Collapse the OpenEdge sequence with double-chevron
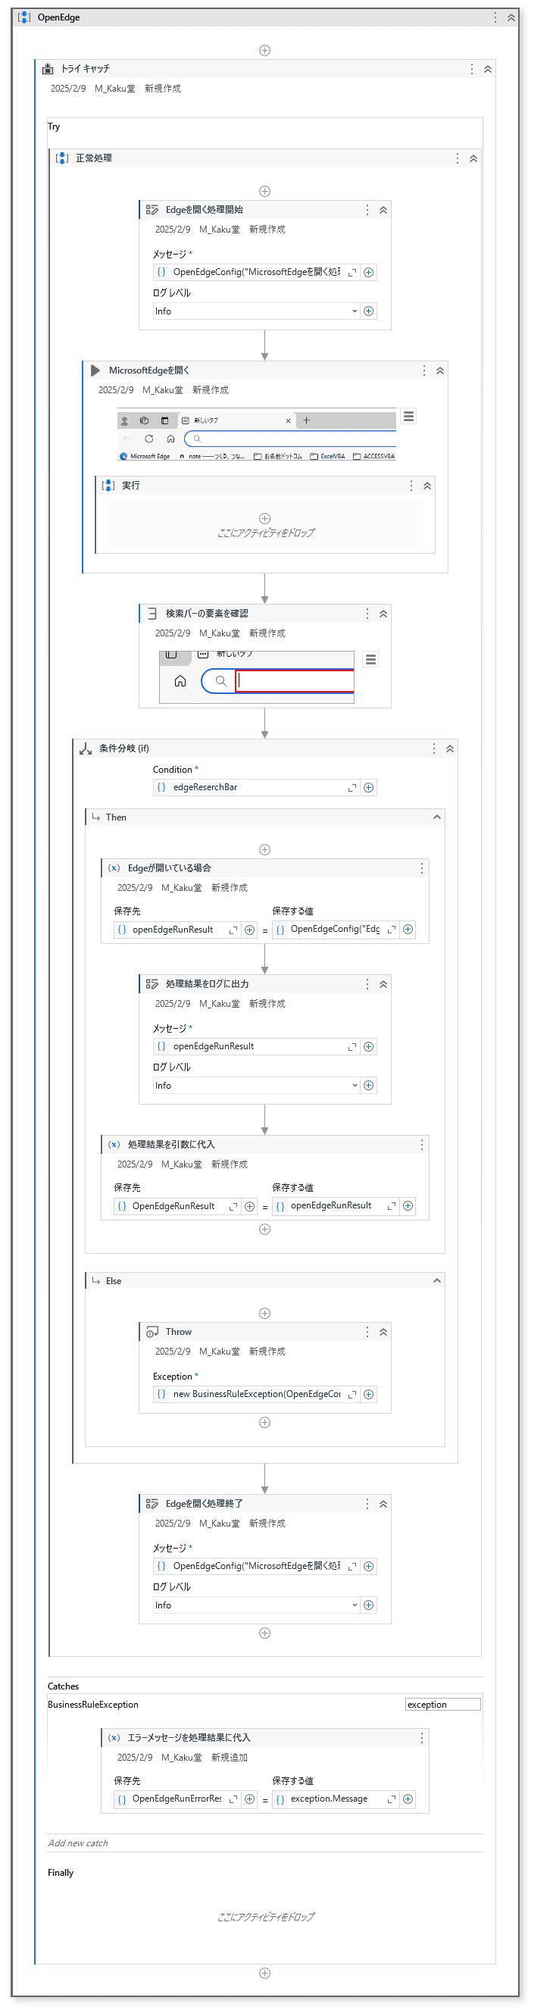553x2016 pixels. pos(511,17)
